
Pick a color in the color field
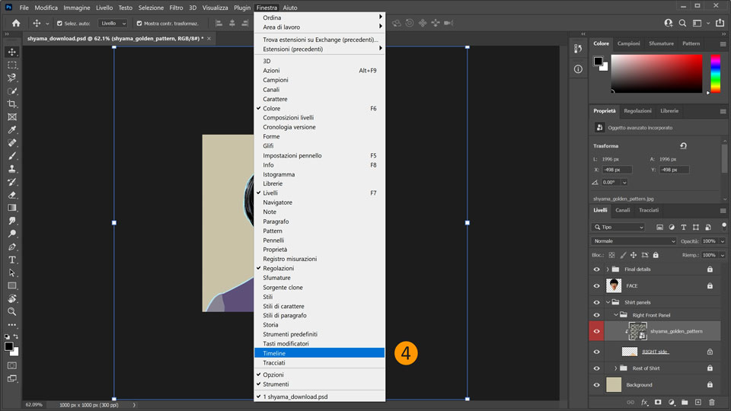coord(656,74)
